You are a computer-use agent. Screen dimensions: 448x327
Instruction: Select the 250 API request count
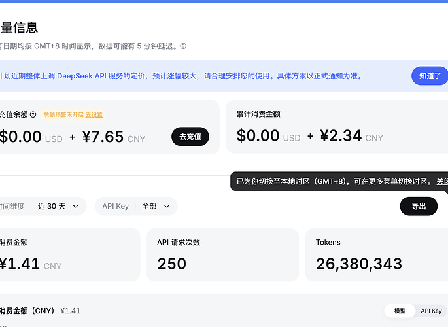coord(172,264)
